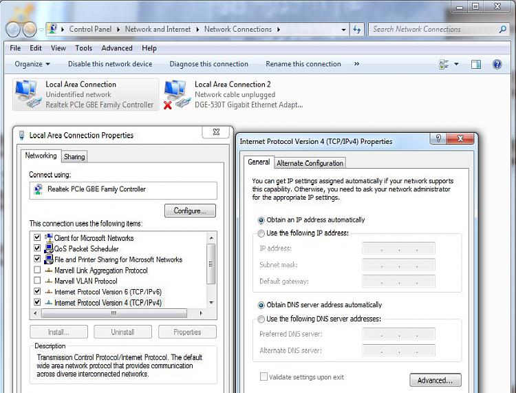The height and width of the screenshot is (393, 516).
Task: Open the view options dropdown arrow
Action: [x=456, y=64]
